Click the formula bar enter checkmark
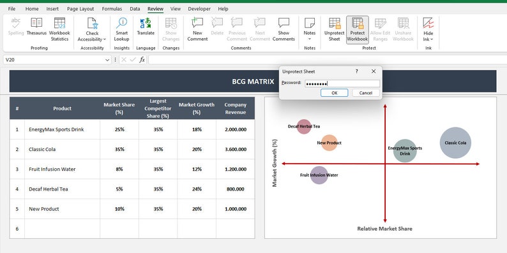The height and width of the screenshot is (253, 507). point(133,60)
